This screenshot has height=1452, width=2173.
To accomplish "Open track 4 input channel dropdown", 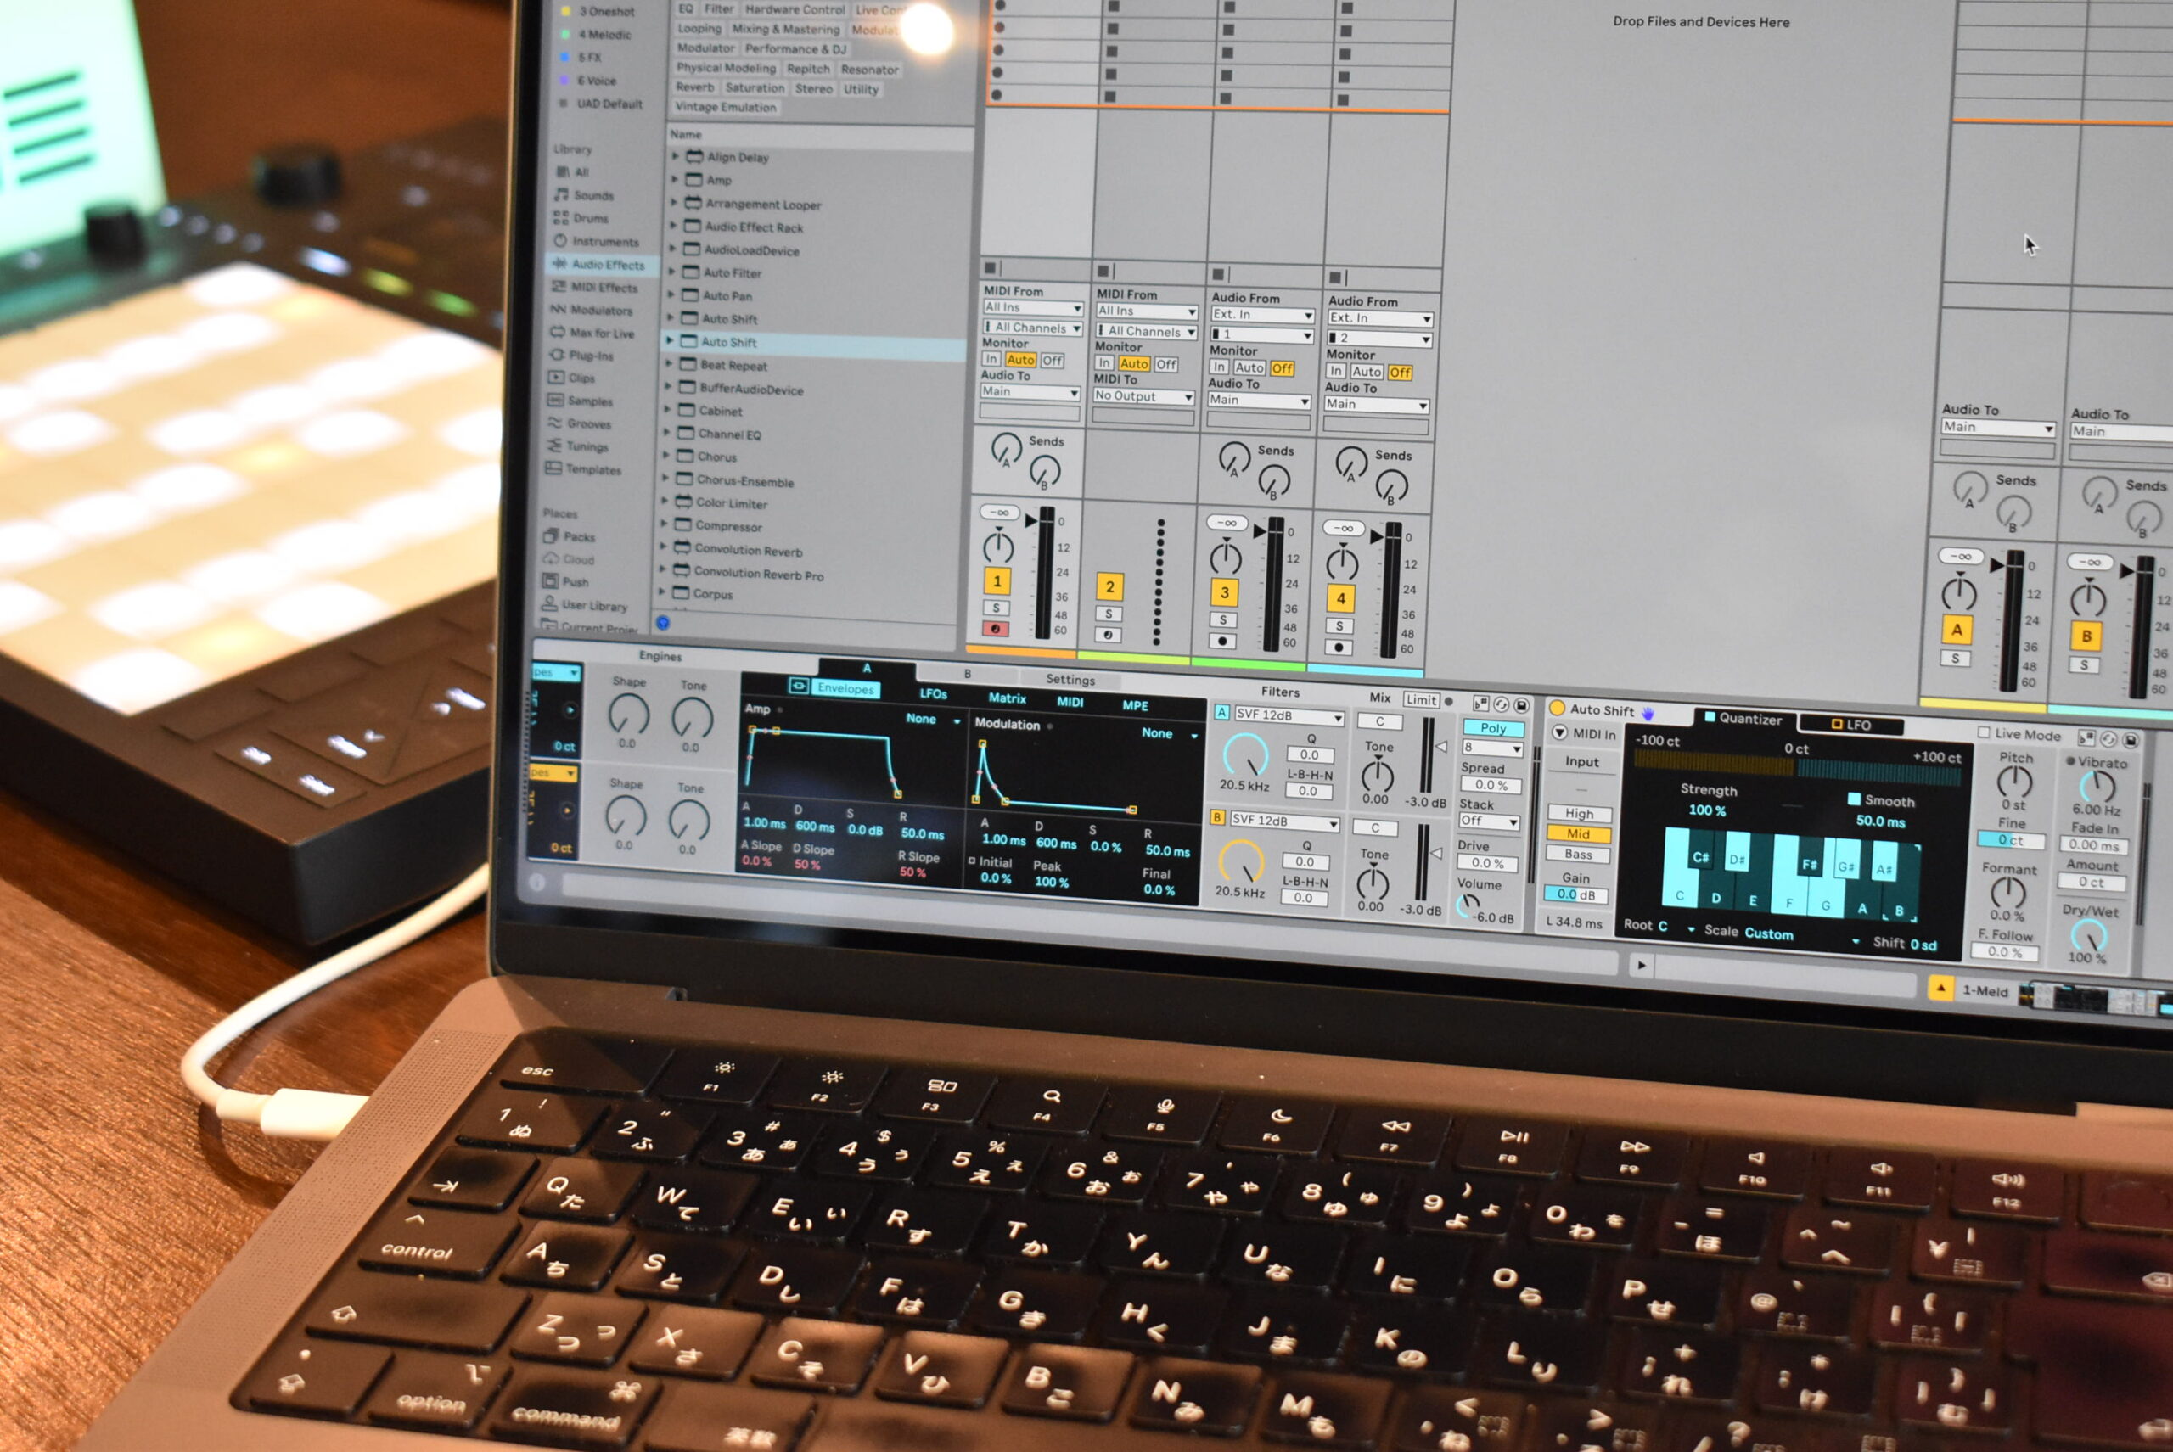I will (x=1379, y=339).
